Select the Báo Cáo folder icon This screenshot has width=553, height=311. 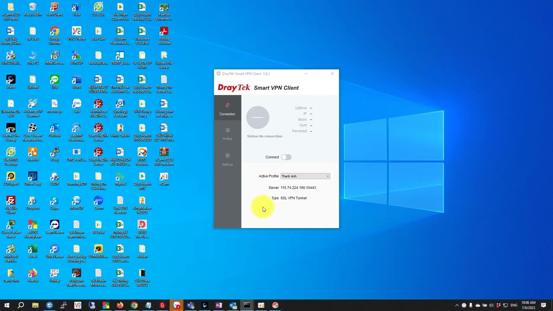[x=99, y=34]
